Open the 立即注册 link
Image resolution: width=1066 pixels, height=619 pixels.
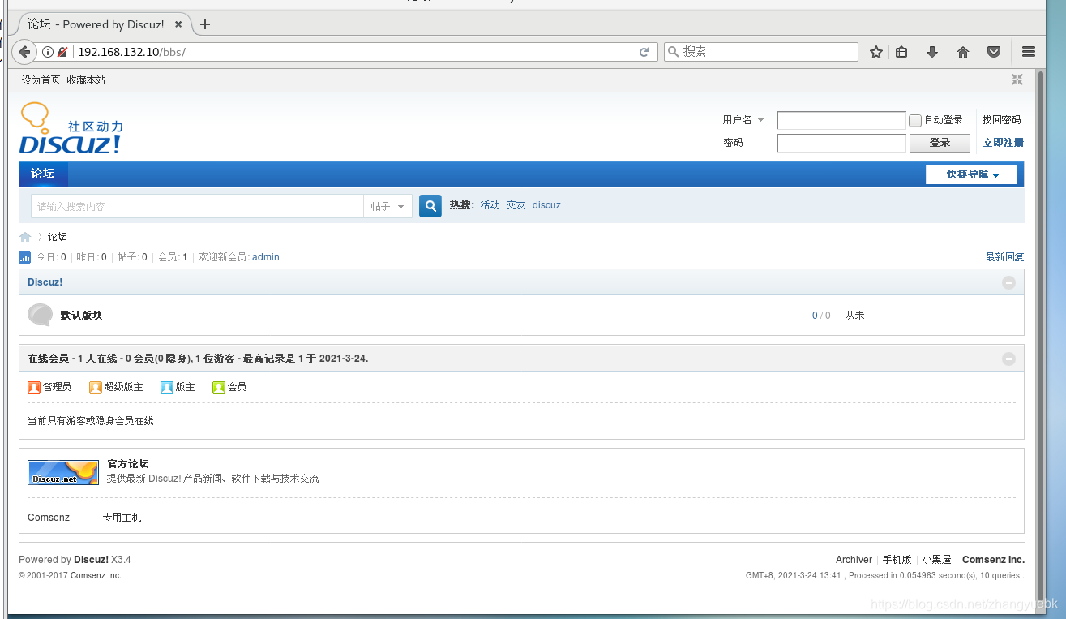(1003, 143)
